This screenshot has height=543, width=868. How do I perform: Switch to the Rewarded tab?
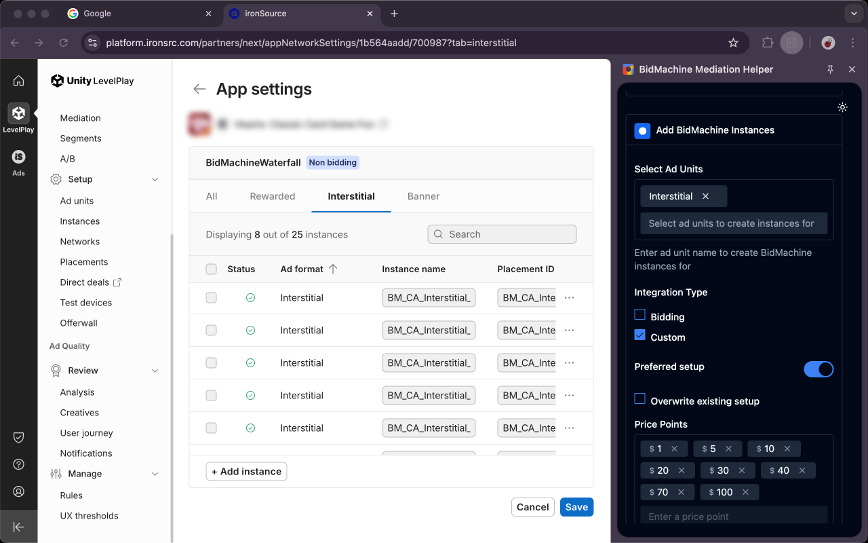pos(272,196)
